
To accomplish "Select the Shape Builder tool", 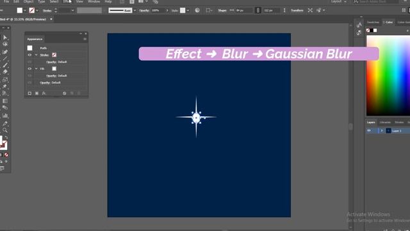I will click(x=5, y=93).
